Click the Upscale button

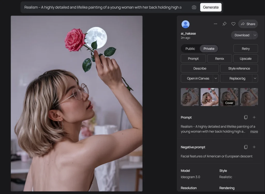click(x=245, y=58)
